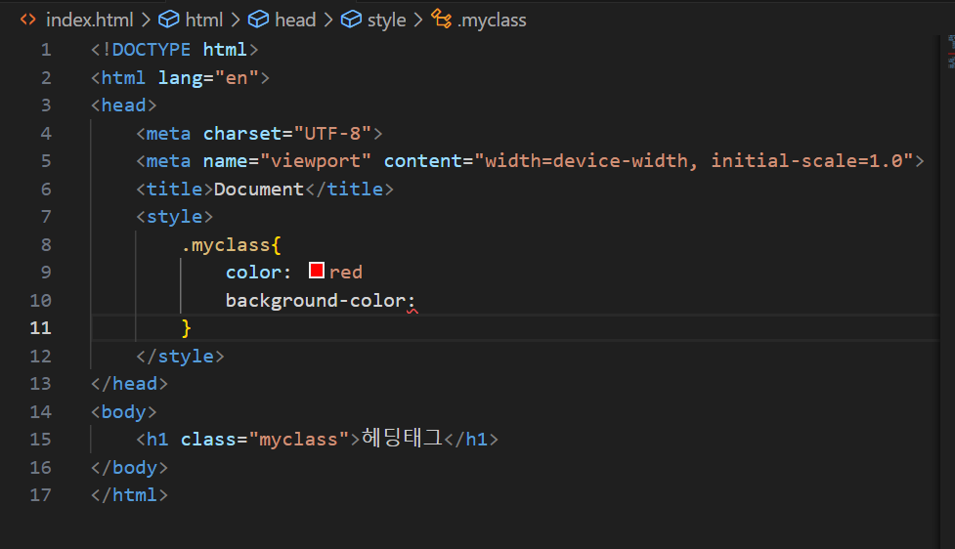Click the closing head tag
This screenshot has height=549, width=955.
(129, 384)
